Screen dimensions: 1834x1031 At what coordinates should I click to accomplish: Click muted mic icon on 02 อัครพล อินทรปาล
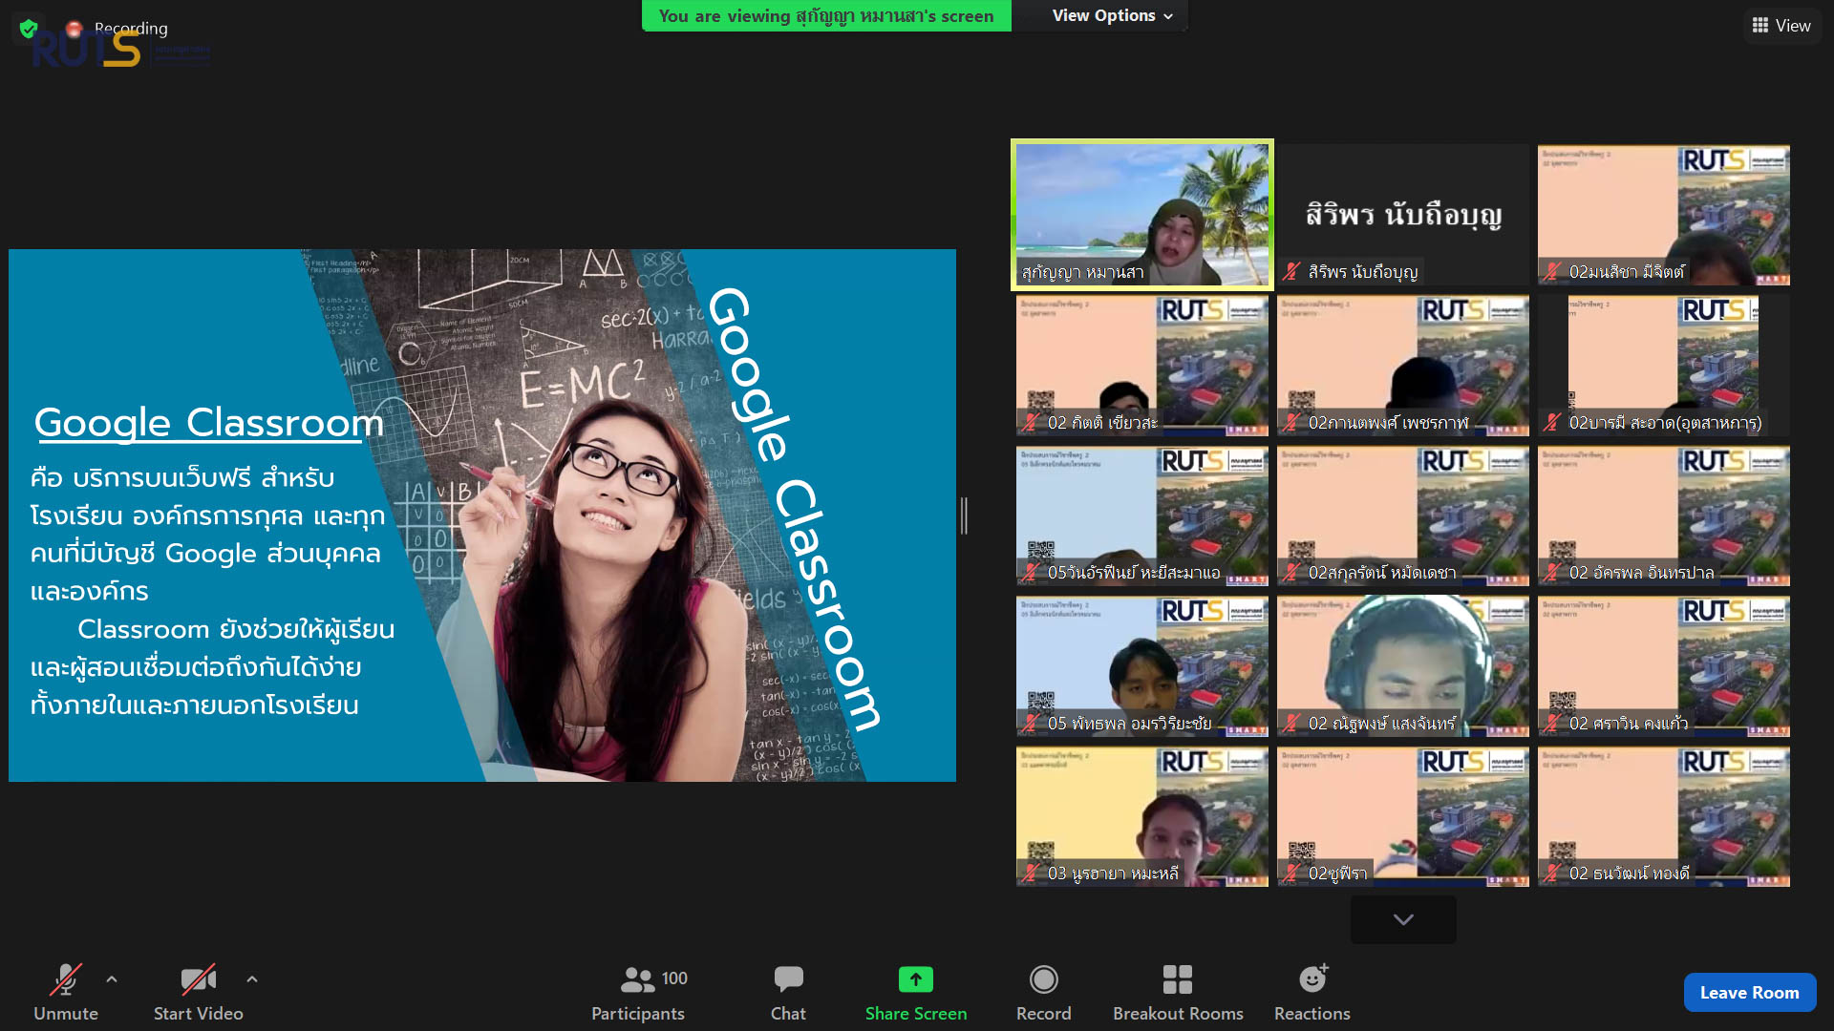click(x=1552, y=573)
